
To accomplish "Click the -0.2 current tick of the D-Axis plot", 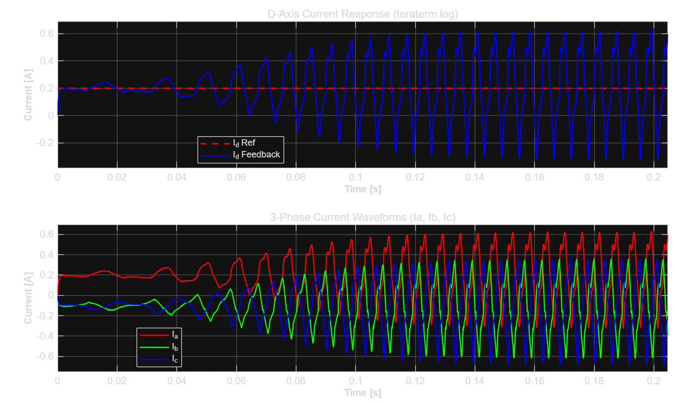I will [45, 143].
